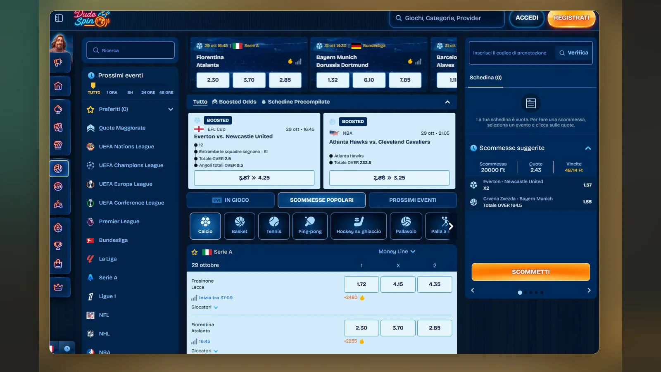This screenshot has width=661, height=372.
Task: Expand the Preferiti (0) section
Action: [x=130, y=109]
